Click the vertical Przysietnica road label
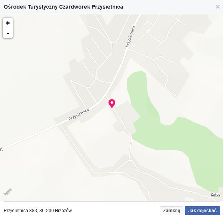The height and width of the screenshot is (217, 223). click(130, 37)
